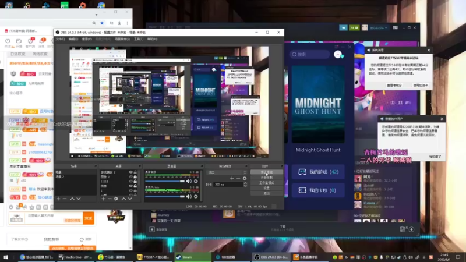
Task: Toggle lock on first source row
Action: coord(135,172)
